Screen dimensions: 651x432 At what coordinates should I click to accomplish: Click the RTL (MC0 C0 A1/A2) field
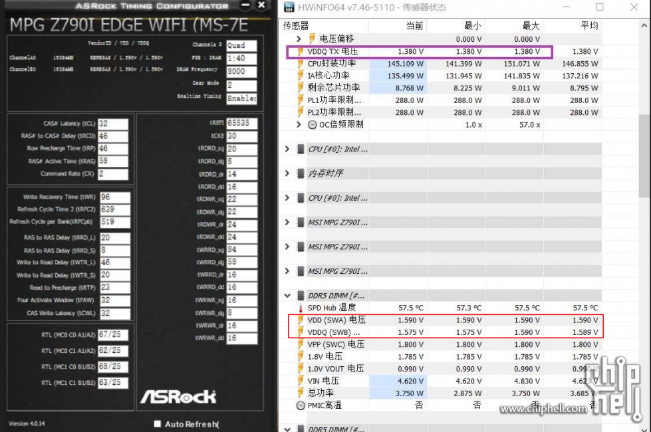pos(113,335)
